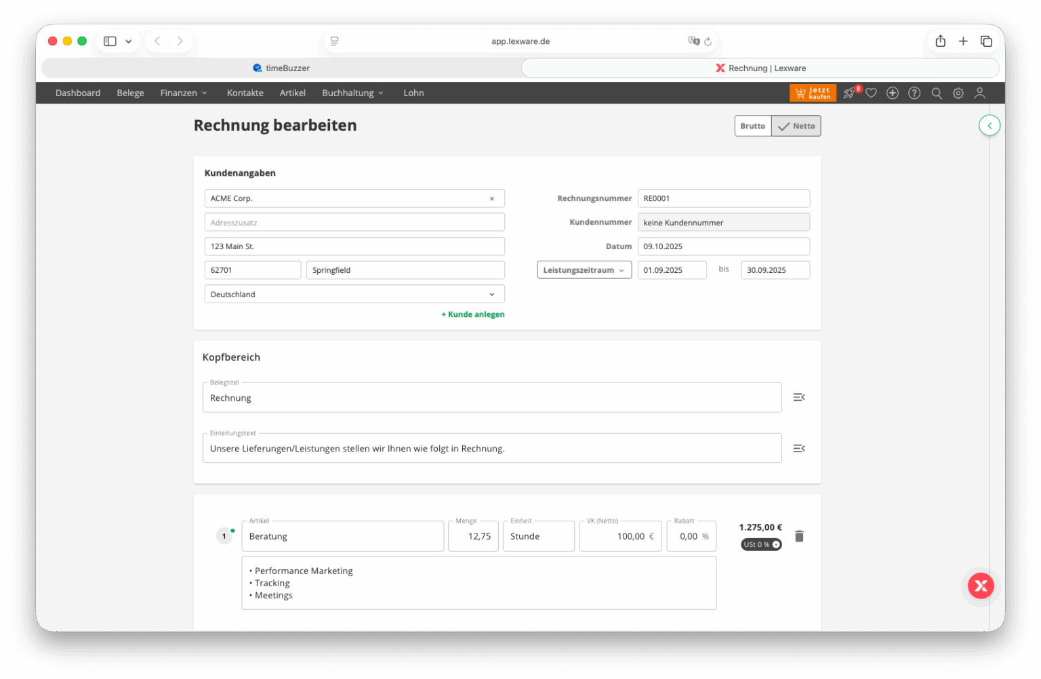
Task: Click into the Rechnungsnummer field
Action: (723, 198)
